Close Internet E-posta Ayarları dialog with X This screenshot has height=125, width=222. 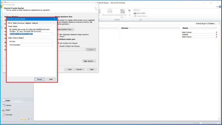point(55,19)
